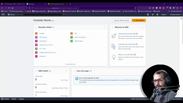183x103 pixels.
Task: Click the Simple Notification Service icon
Action: click(x=36, y=52)
